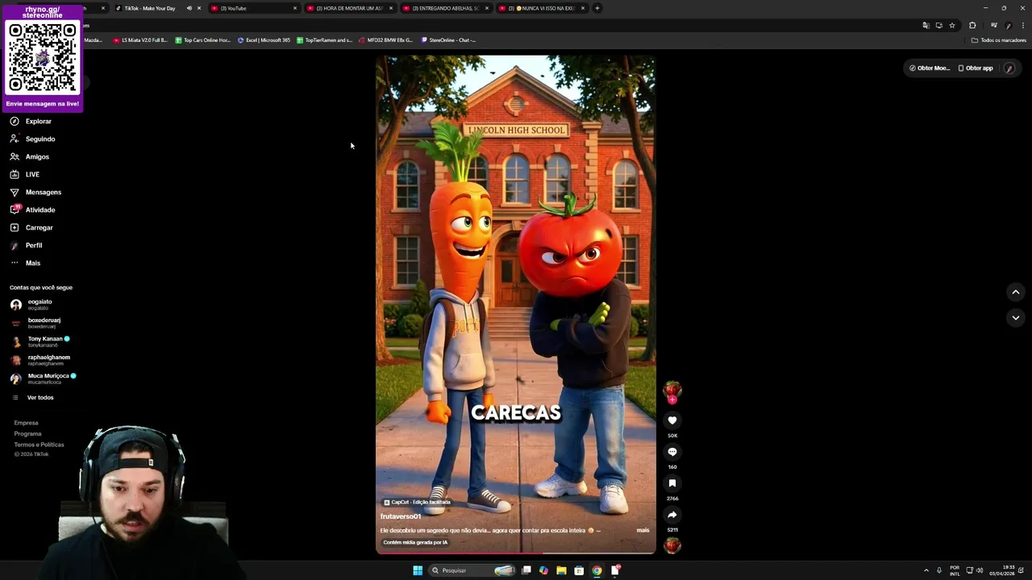Open Mensagens inbox
The image size is (1032, 580).
click(x=35, y=192)
